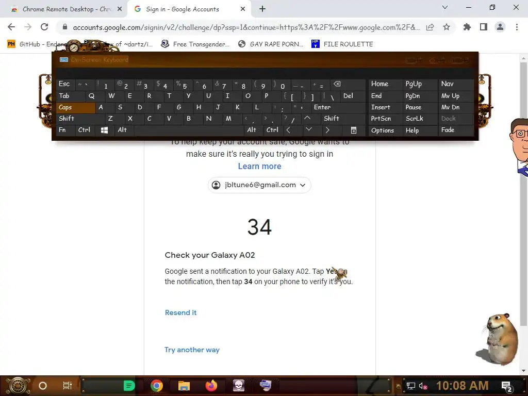528x396 pixels.
Task: Click the Enter key on the keyboard
Action: tap(338, 107)
